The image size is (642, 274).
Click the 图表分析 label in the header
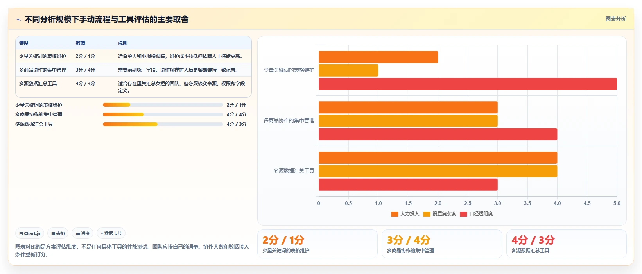click(x=615, y=19)
